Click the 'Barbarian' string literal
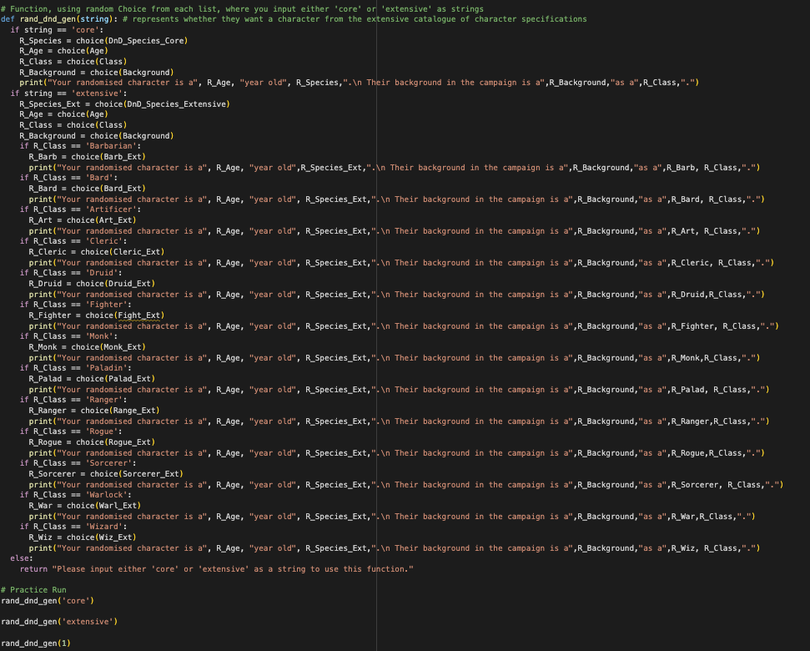810x651 pixels. pyautogui.click(x=111, y=146)
